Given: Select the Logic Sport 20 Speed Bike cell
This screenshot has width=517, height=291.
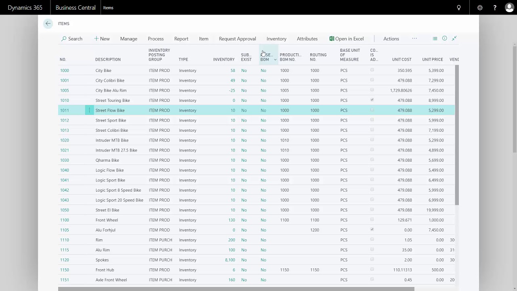Looking at the screenshot, I should (120, 200).
